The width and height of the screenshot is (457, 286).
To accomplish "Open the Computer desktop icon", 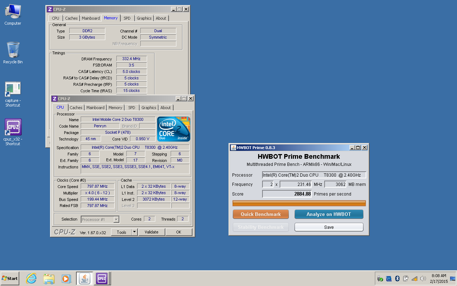I will click(x=13, y=14).
